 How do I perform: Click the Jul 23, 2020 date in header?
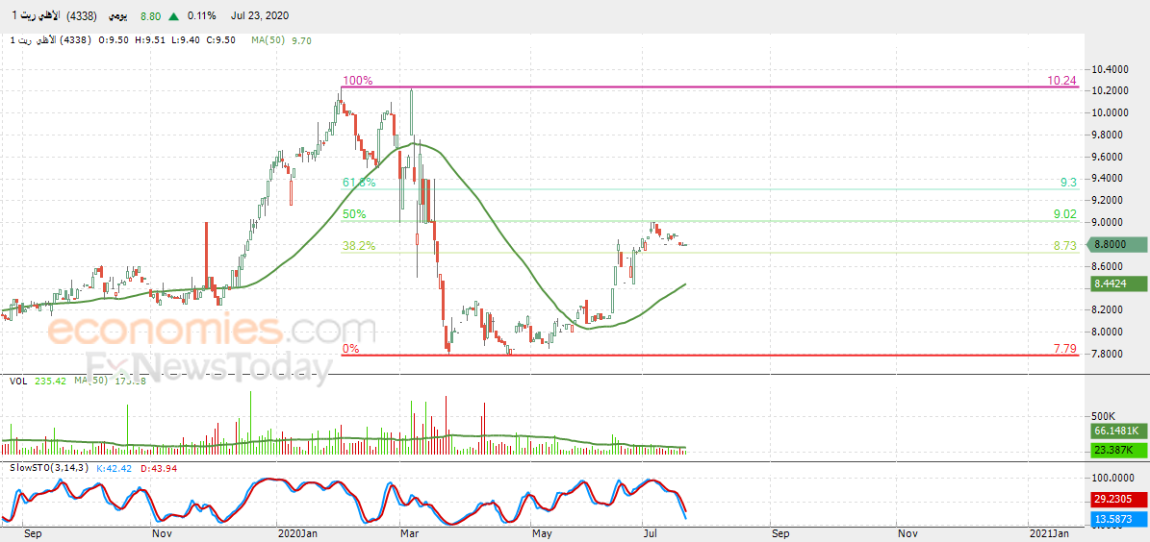(x=258, y=16)
